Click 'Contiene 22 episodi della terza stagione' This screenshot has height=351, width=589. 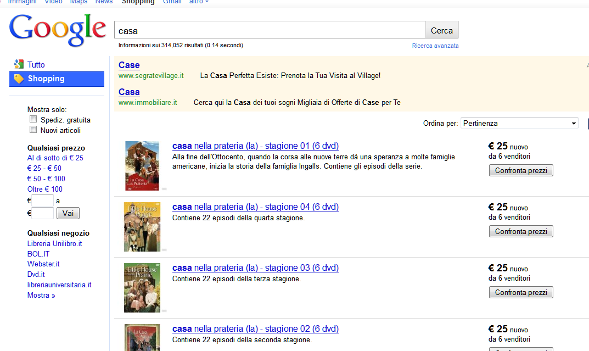tap(236, 279)
